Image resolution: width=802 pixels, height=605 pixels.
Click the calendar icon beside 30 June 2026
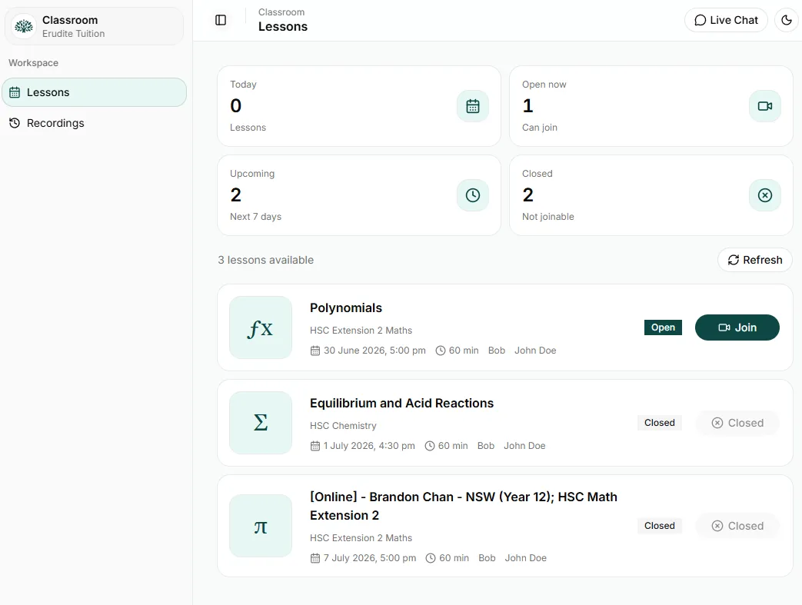(x=315, y=351)
